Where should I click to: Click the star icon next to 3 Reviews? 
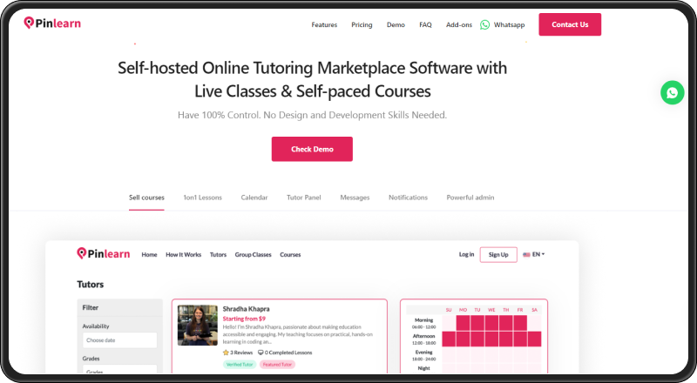point(226,353)
